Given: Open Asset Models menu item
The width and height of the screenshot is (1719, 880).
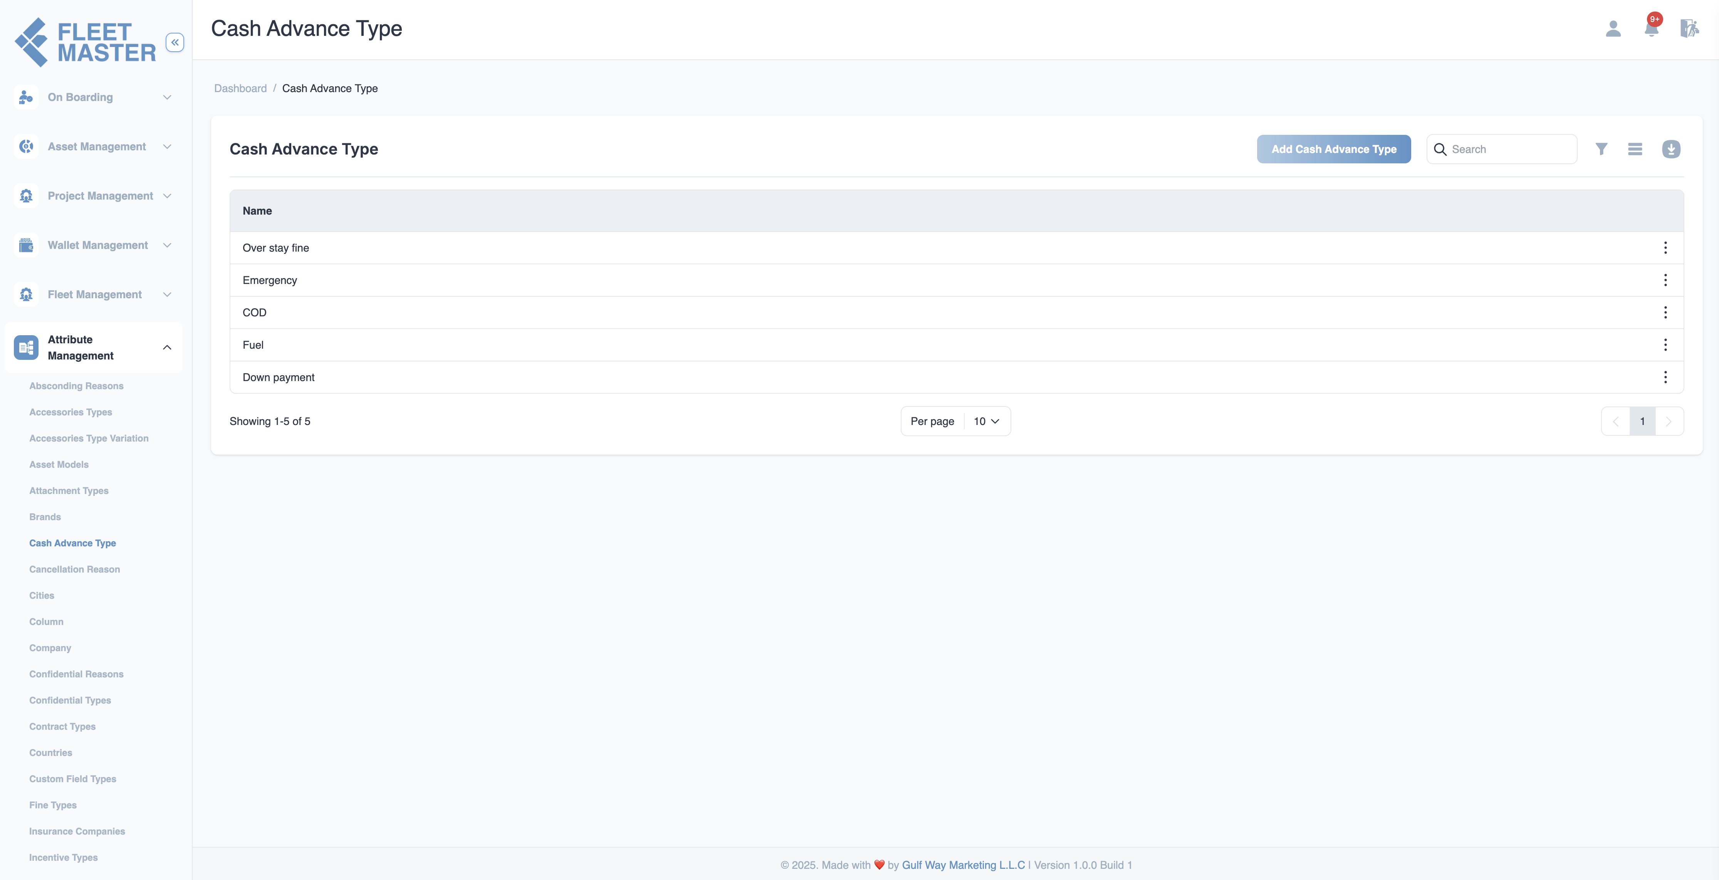Looking at the screenshot, I should point(59,464).
